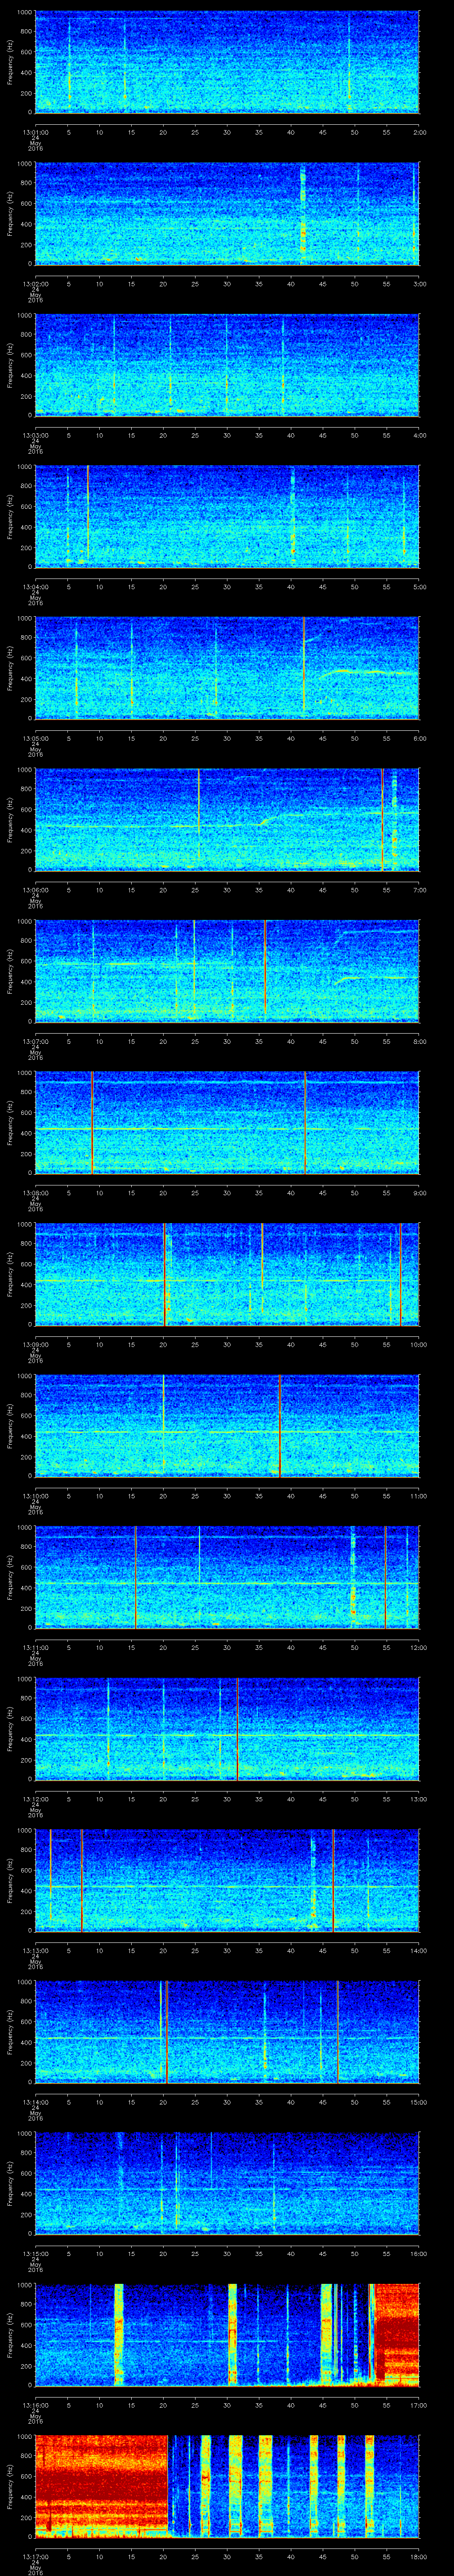The height and width of the screenshot is (2576, 454).
Task: Click the '2:00' end-of-axis label
Action: click(419, 131)
